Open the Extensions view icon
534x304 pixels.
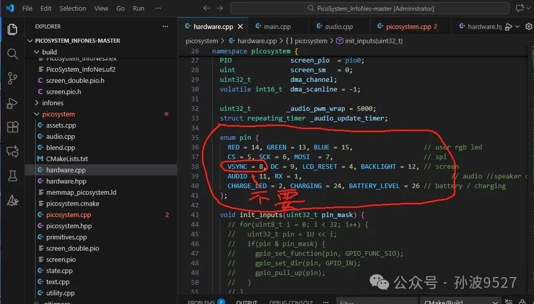pyautogui.click(x=13, y=127)
